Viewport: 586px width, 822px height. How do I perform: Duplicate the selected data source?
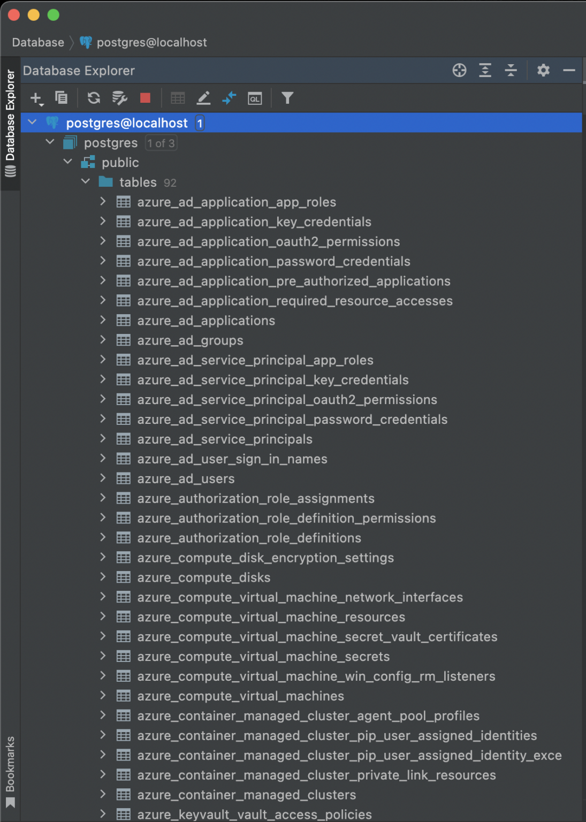click(62, 98)
